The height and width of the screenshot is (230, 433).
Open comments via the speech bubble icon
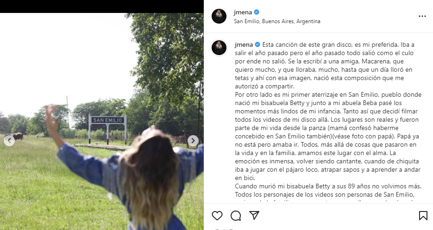click(236, 216)
